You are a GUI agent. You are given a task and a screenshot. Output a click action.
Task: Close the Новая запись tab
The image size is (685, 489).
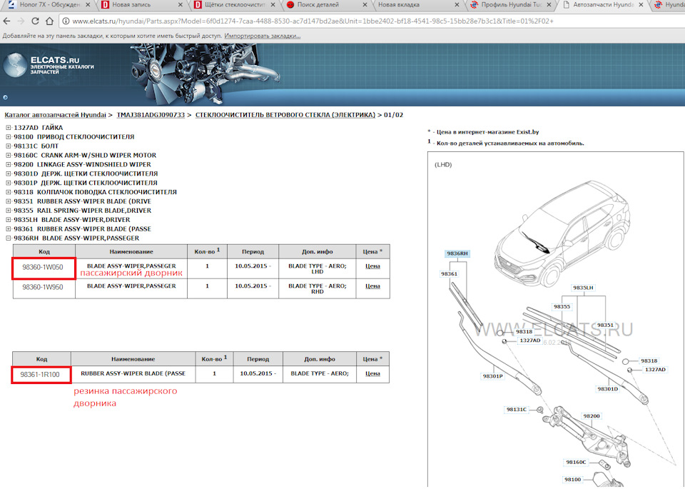(x=181, y=5)
